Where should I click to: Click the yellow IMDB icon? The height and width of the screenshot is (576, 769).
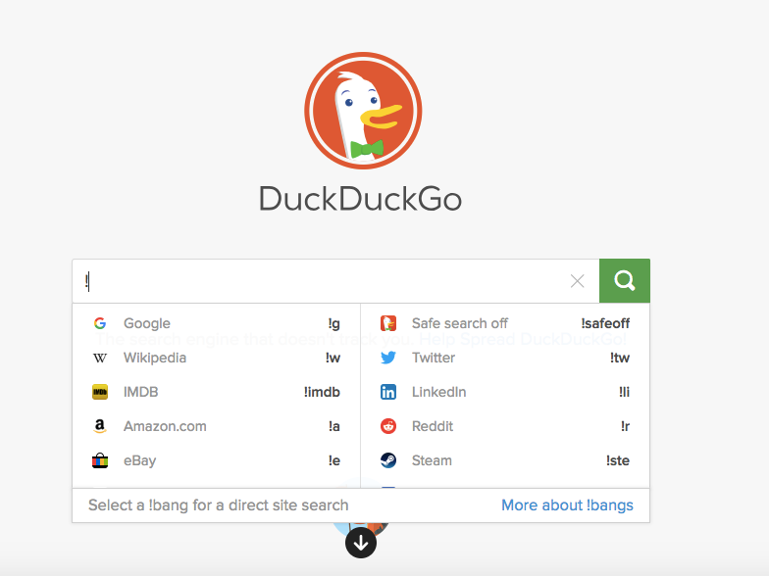pyautogui.click(x=100, y=392)
